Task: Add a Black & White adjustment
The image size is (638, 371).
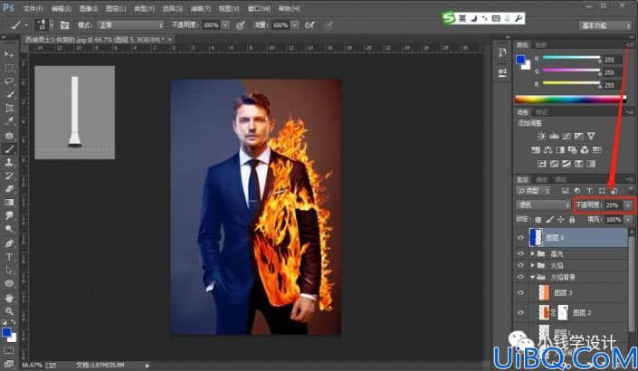Action: [x=560, y=150]
